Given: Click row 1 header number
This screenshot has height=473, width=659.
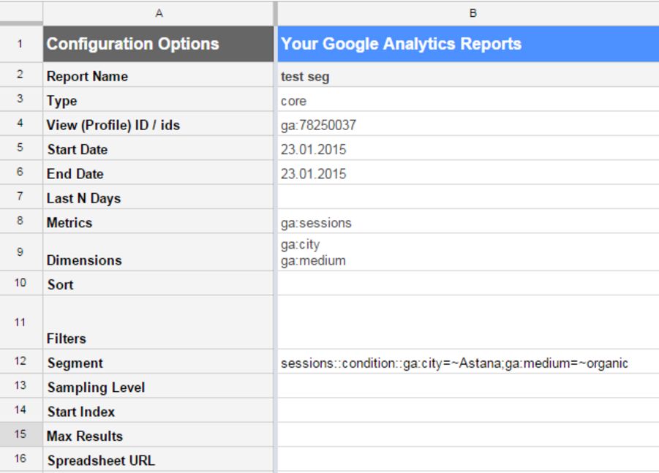Looking at the screenshot, I should pyautogui.click(x=20, y=44).
